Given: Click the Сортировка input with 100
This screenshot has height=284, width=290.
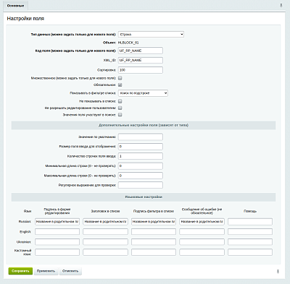Looking at the screenshot, I should coord(141,70).
